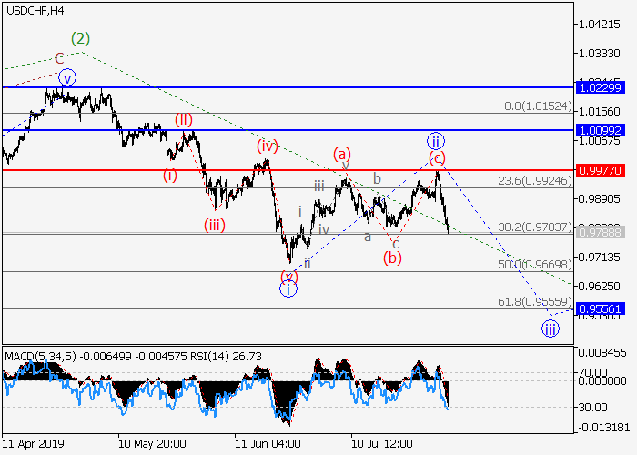
Task: Select the gray 0.97888 current price tag
Action: click(599, 234)
